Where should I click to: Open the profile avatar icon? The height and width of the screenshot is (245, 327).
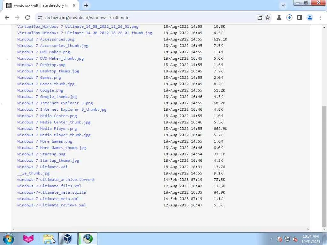click(310, 18)
